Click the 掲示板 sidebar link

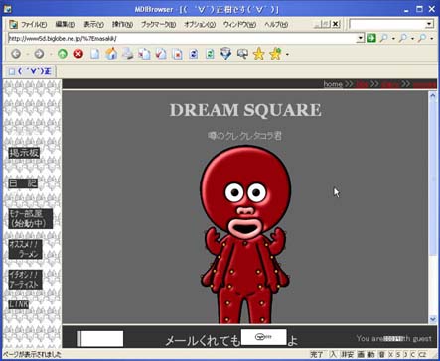click(x=24, y=153)
